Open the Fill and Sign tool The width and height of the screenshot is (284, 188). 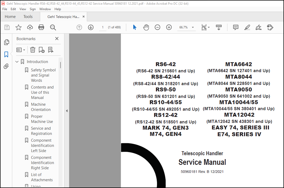click(258, 27)
